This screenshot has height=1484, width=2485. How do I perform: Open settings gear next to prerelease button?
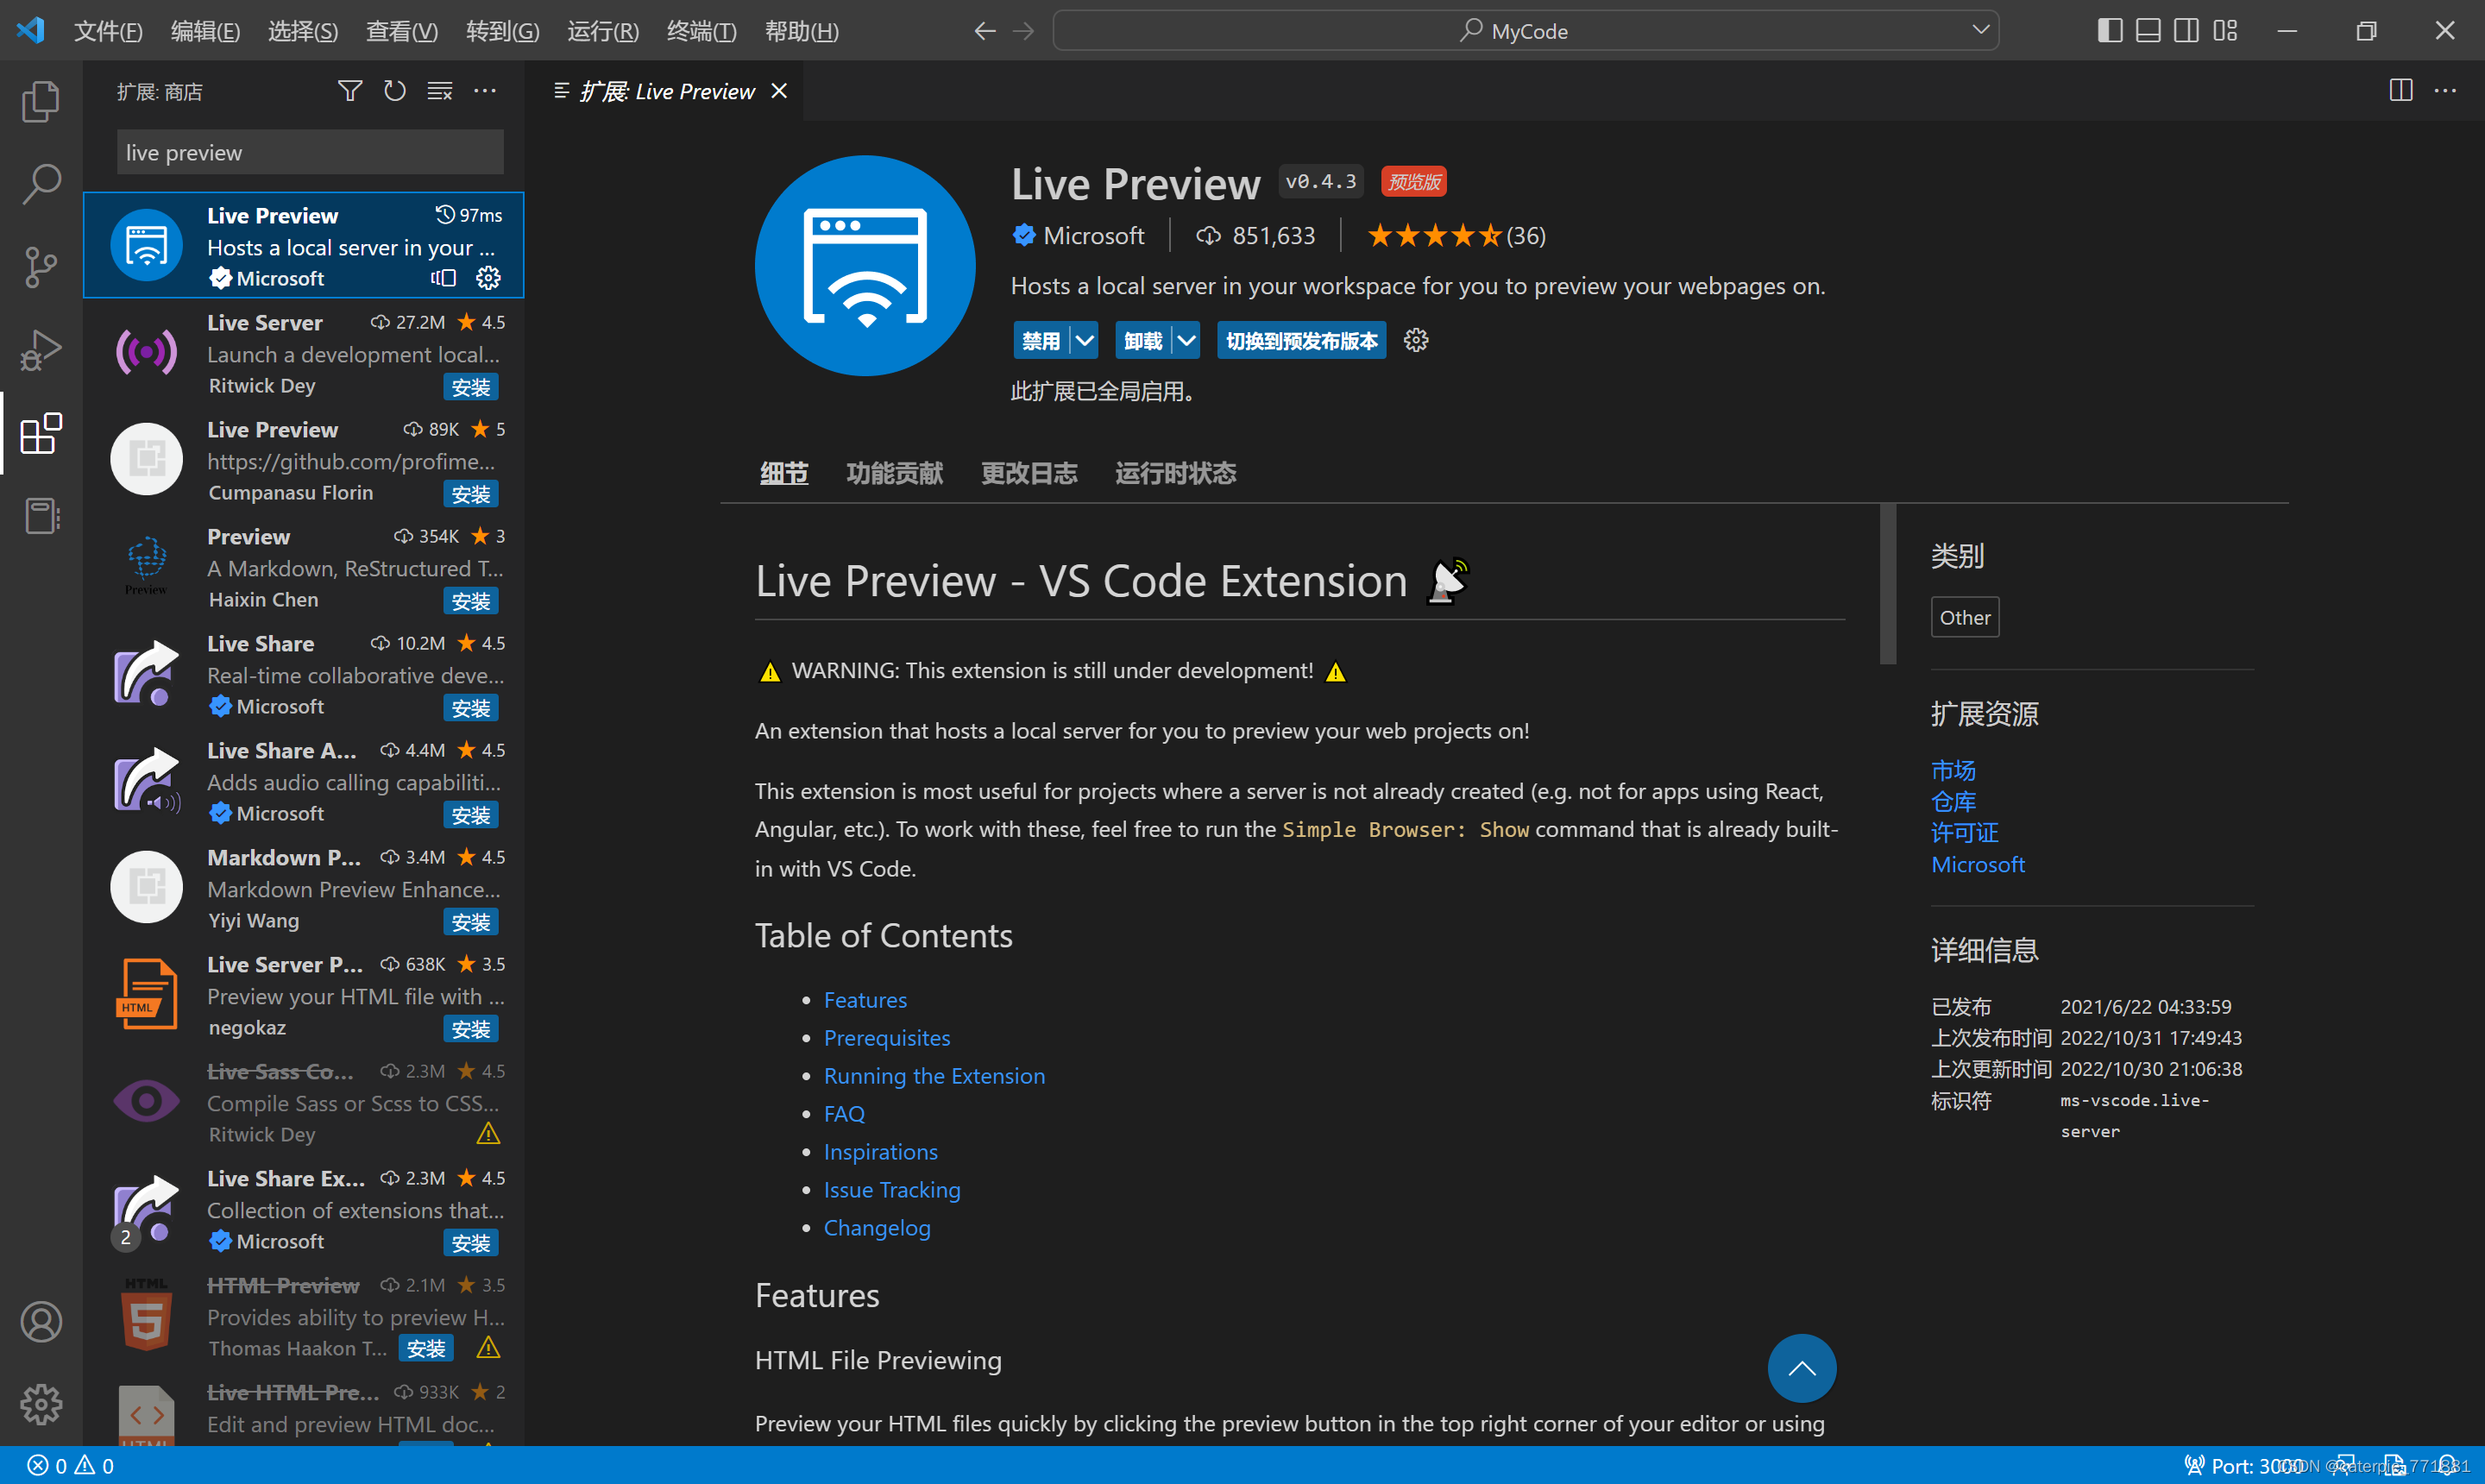[1416, 341]
